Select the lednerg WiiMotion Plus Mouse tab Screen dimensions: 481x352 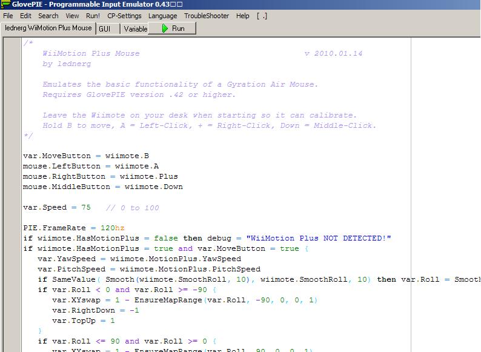click(48, 28)
